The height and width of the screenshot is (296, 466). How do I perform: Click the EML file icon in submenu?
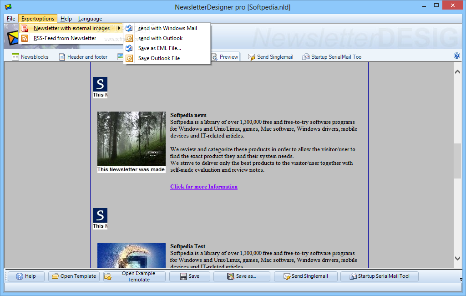(129, 48)
